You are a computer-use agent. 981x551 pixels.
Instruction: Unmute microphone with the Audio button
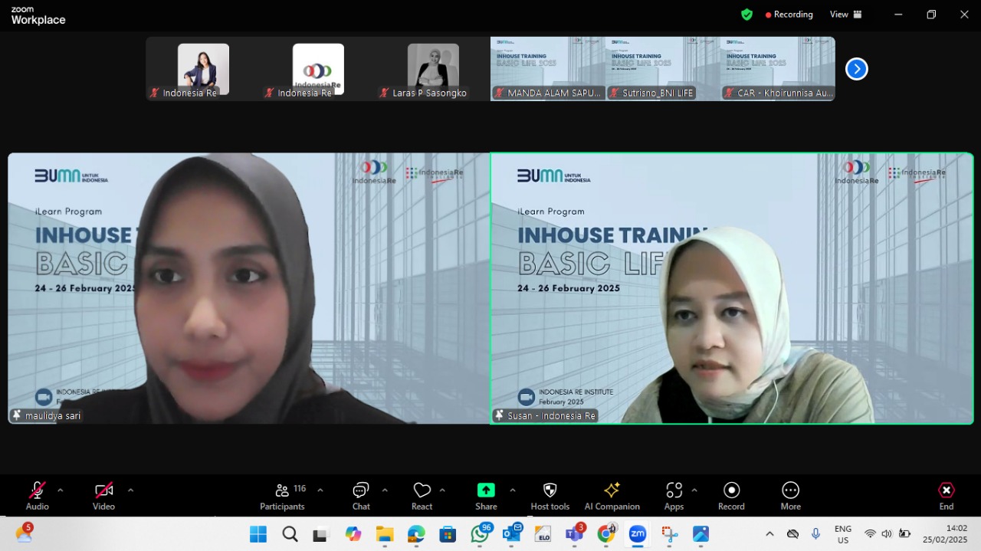pyautogui.click(x=37, y=496)
